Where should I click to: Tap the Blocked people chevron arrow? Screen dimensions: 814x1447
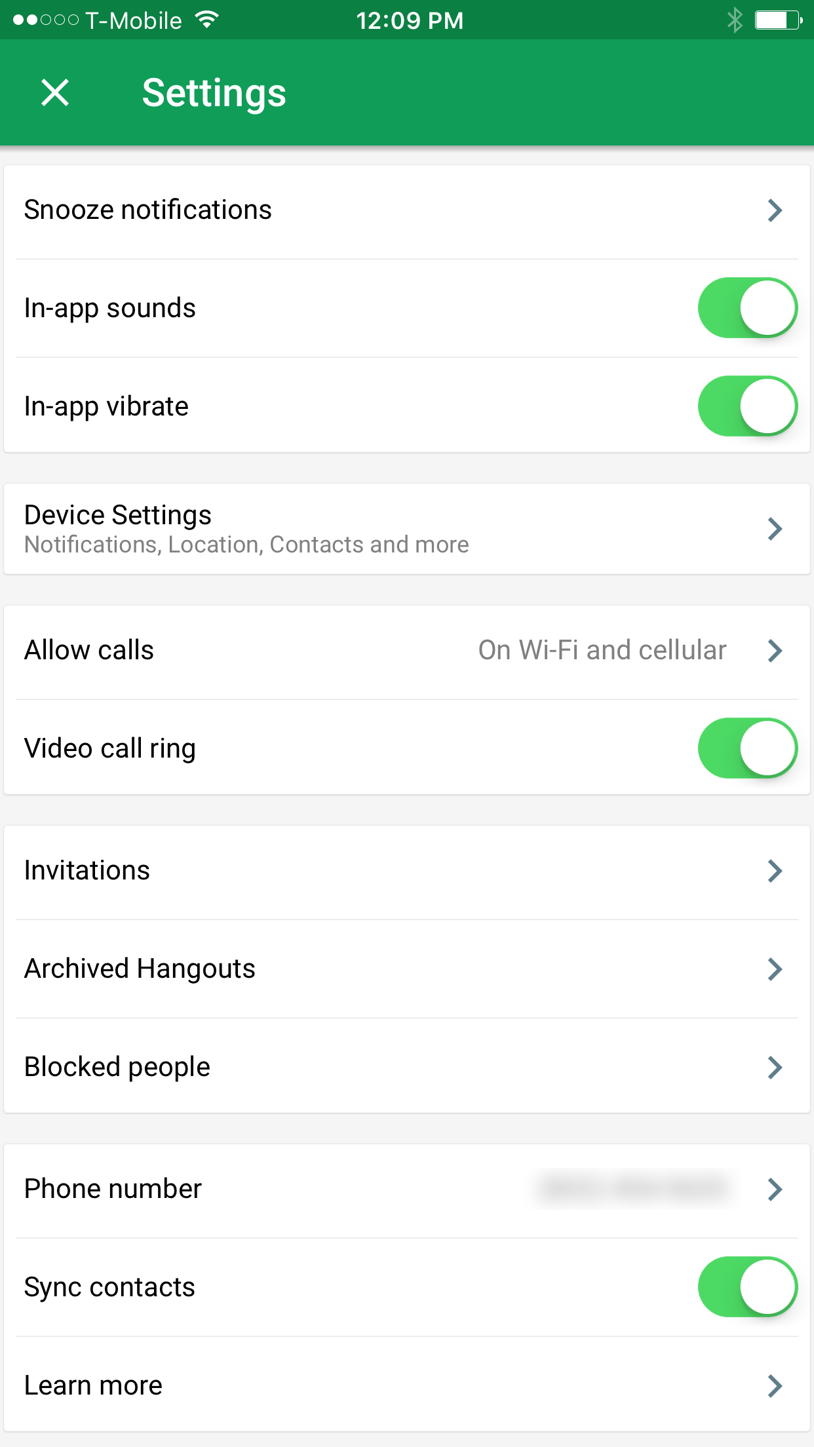775,1068
